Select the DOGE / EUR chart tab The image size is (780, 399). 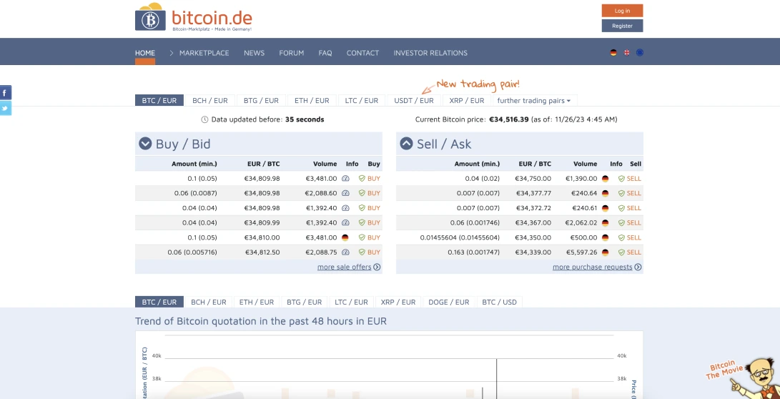tap(449, 302)
